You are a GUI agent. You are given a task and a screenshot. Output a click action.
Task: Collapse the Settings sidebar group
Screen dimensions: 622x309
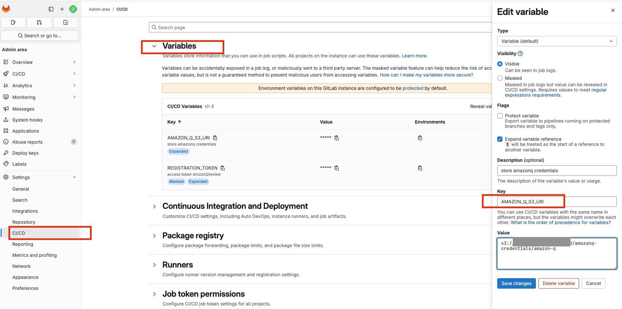(74, 177)
